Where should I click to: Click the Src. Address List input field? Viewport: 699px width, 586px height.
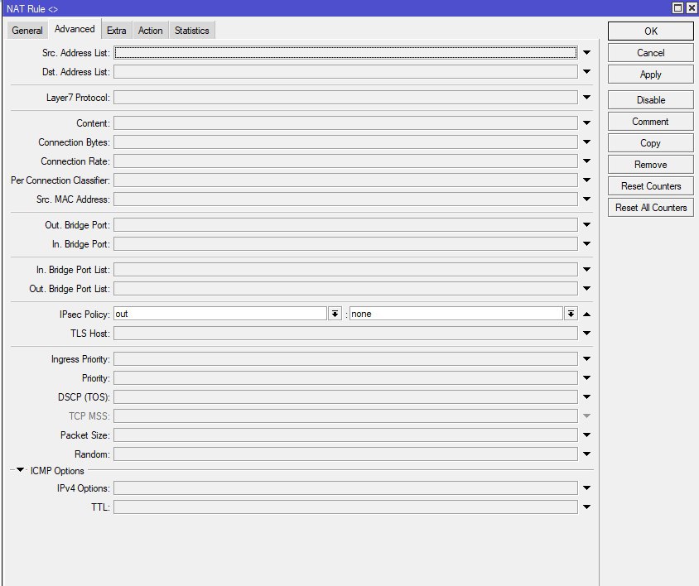(345, 53)
